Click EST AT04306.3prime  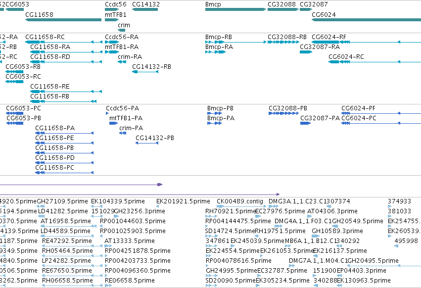(x=309, y=216)
